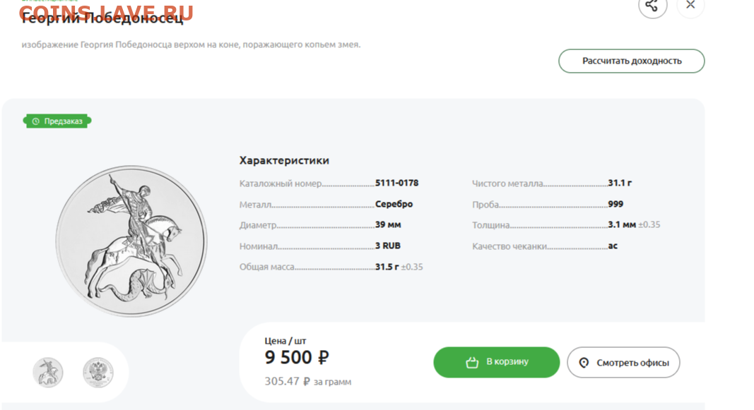754x410 pixels.
Task: Click the 9 500 ₽ price
Action: coord(297,358)
